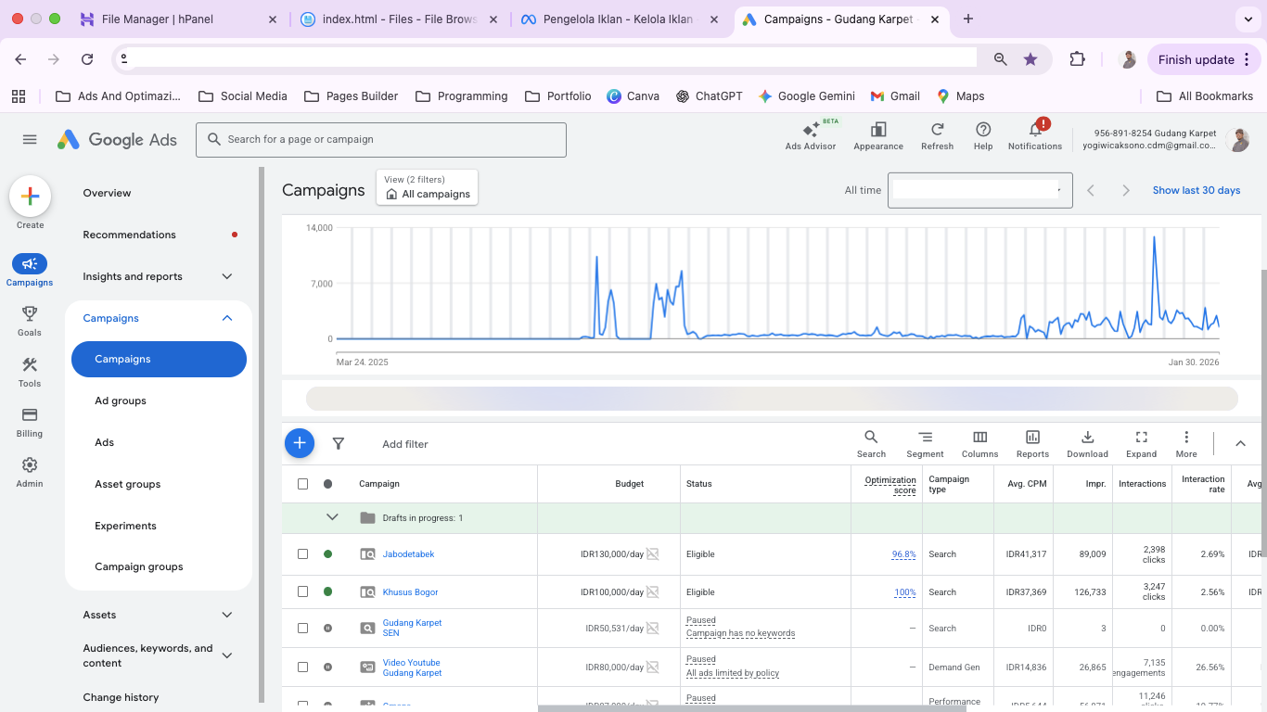Download the campaigns table
This screenshot has height=712, width=1267.
click(1087, 438)
